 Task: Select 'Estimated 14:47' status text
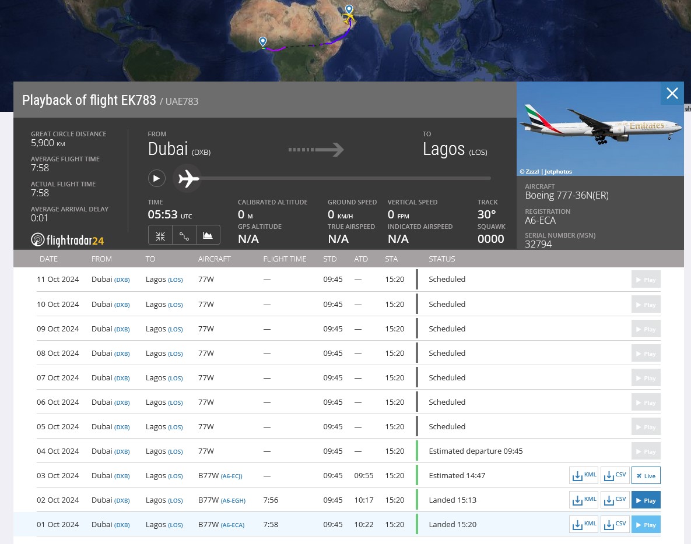point(457,475)
